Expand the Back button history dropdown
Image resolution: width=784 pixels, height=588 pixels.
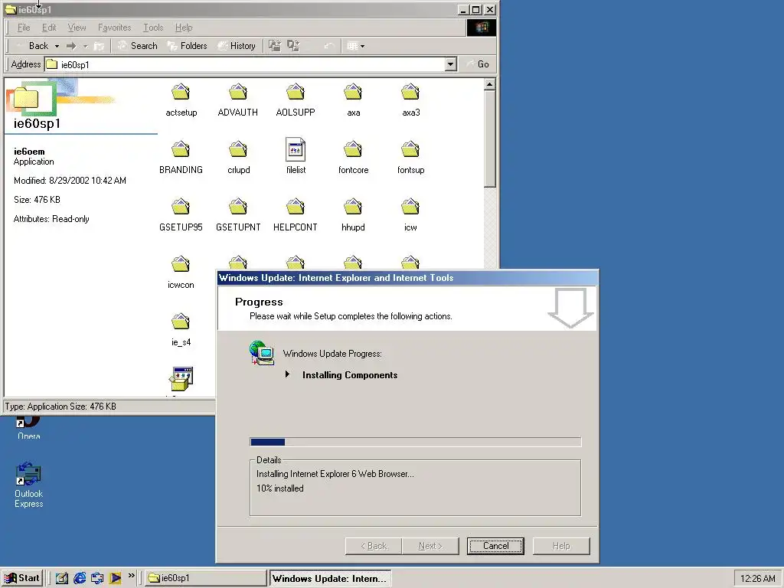(57, 46)
